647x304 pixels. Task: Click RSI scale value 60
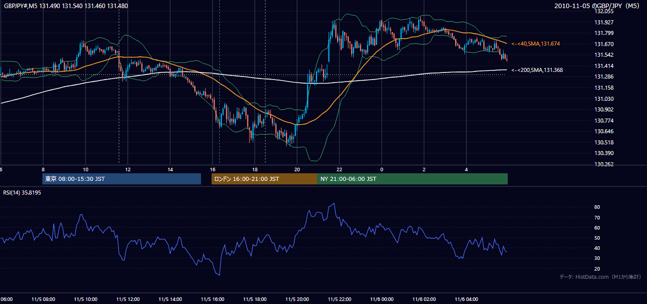(x=597, y=227)
